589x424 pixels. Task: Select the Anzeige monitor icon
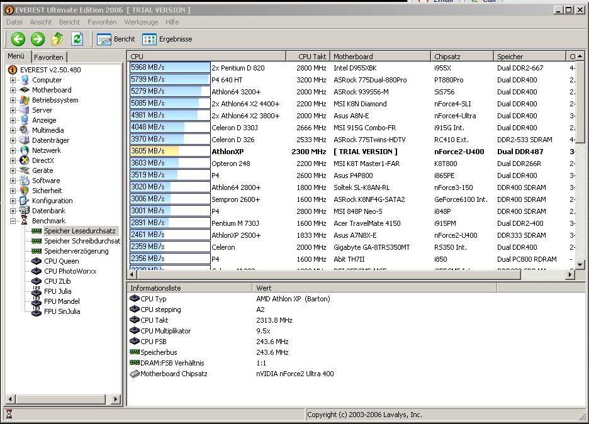25,120
